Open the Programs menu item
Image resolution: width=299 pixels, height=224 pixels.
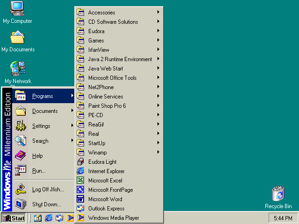(43, 96)
